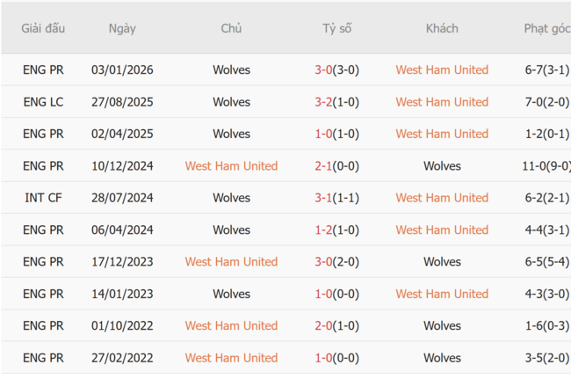The height and width of the screenshot is (379, 571).
Task: Click West Ham United in 27/08/2025 row
Action: [442, 102]
